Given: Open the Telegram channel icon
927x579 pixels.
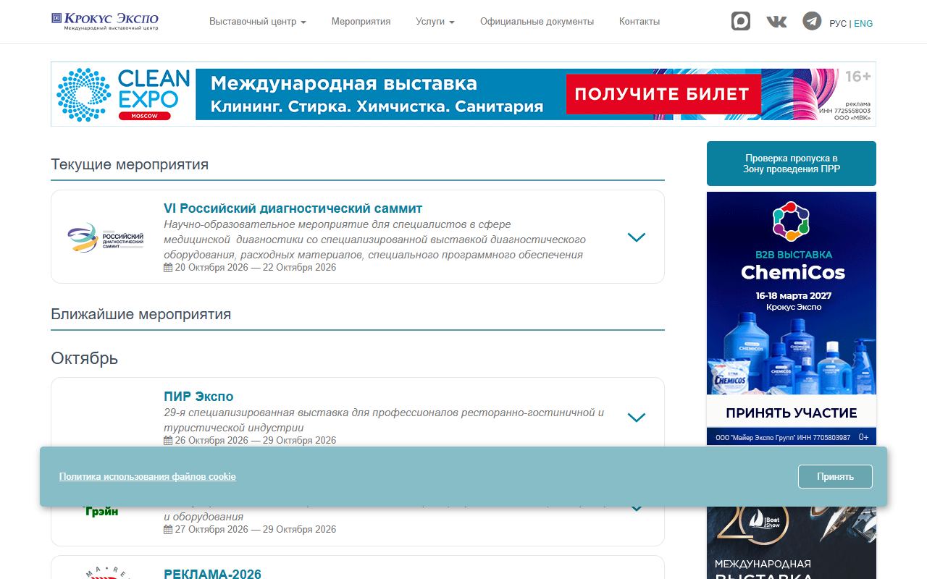Looking at the screenshot, I should [812, 21].
